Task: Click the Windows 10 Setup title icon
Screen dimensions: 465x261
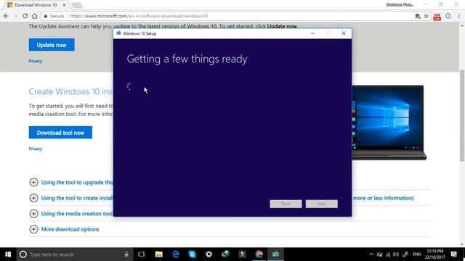Action: 118,33
